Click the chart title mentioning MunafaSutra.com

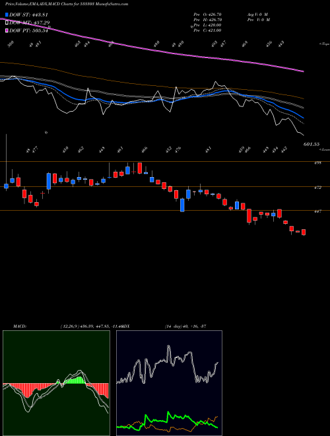(x=67, y=4)
